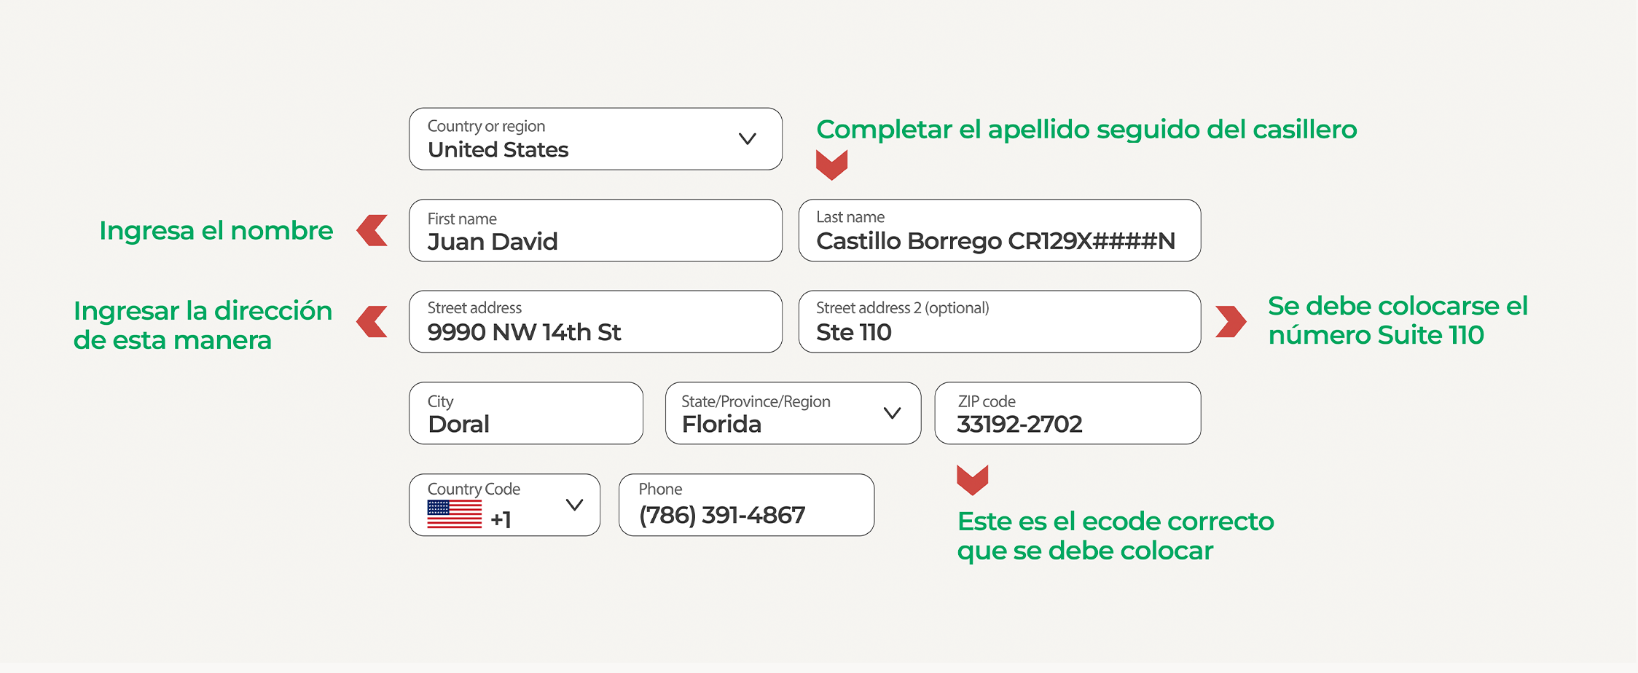Viewport: 1638px width, 673px height.
Task: Click red arrow left of Street address
Action: click(372, 321)
